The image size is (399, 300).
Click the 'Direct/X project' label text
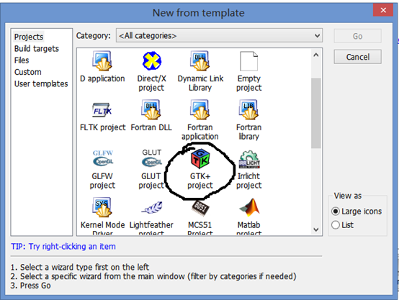pos(152,83)
